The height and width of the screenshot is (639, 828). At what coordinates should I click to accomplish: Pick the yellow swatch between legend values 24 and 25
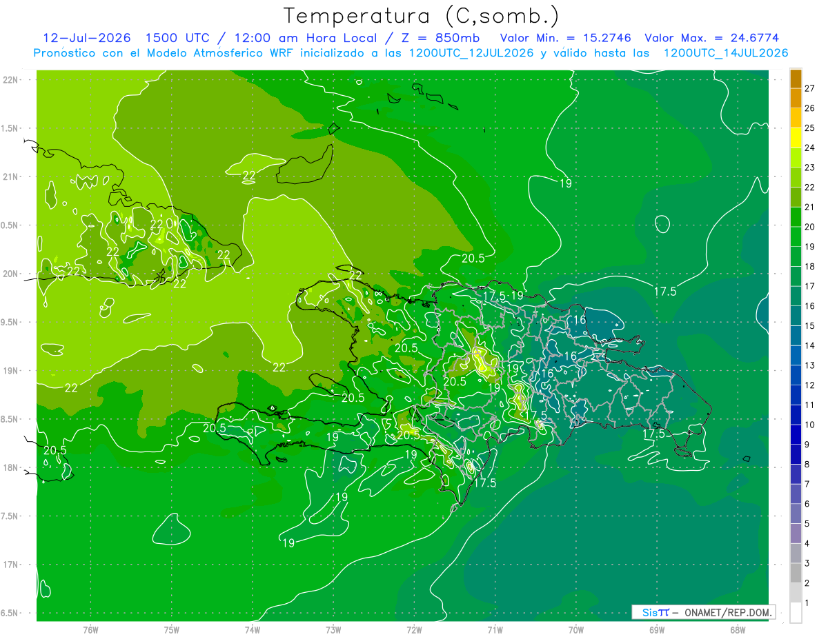(x=796, y=138)
